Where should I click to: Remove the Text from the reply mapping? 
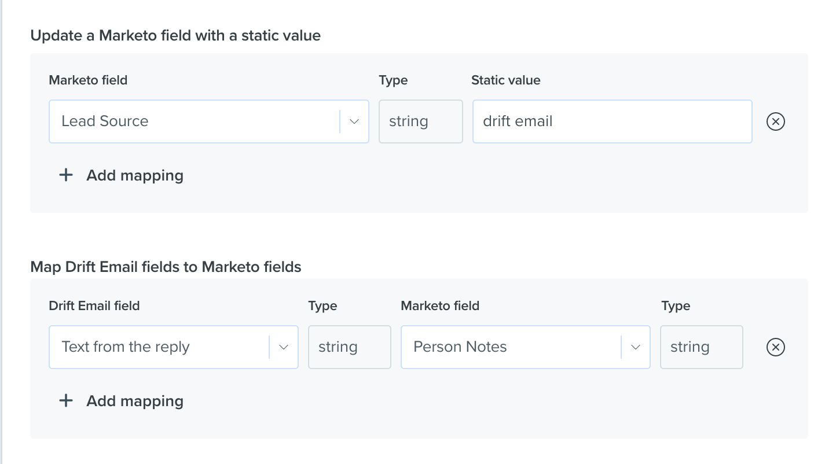coord(775,347)
